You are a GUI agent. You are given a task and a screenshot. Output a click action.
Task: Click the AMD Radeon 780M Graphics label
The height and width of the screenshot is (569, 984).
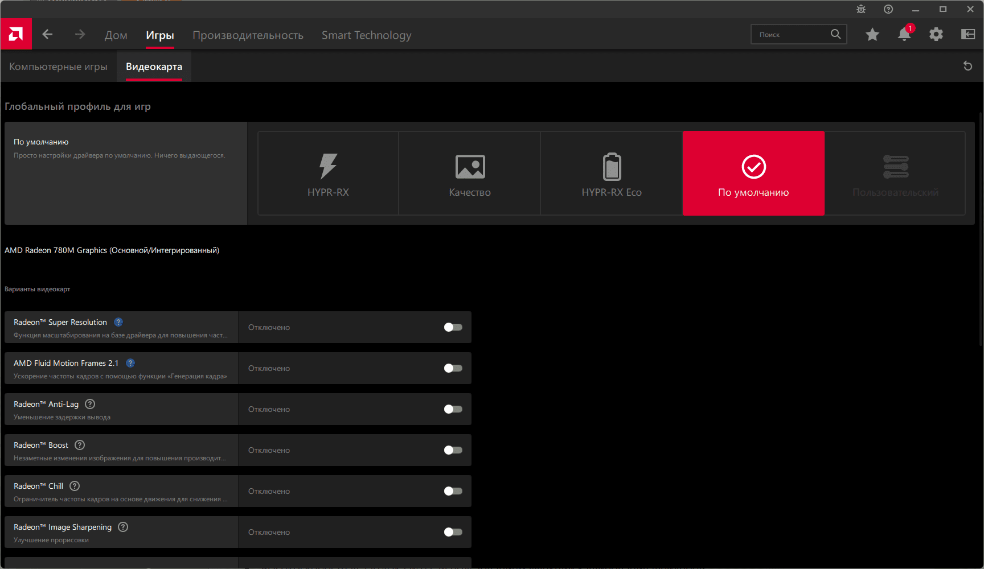(112, 250)
